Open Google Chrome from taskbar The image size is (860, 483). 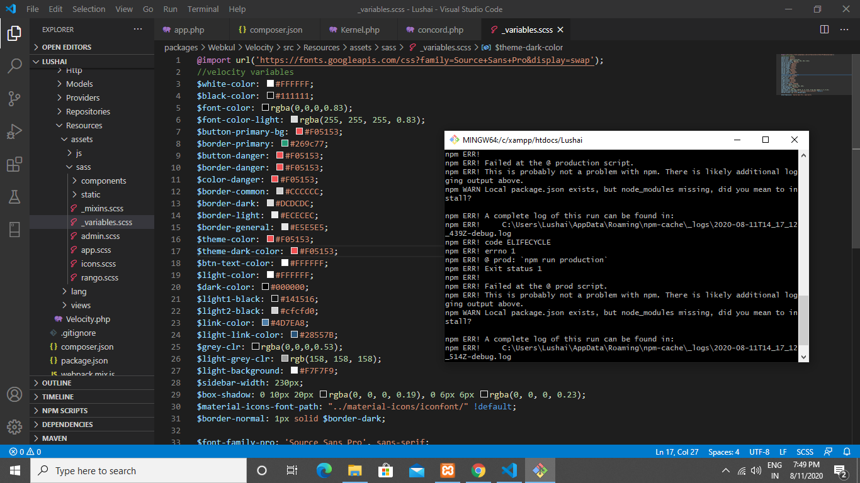coord(478,470)
